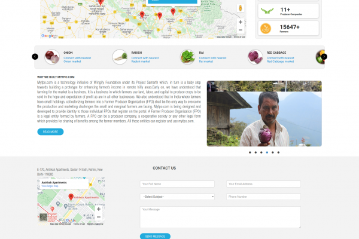Open the Connect with nearest Radish market link

145,60
